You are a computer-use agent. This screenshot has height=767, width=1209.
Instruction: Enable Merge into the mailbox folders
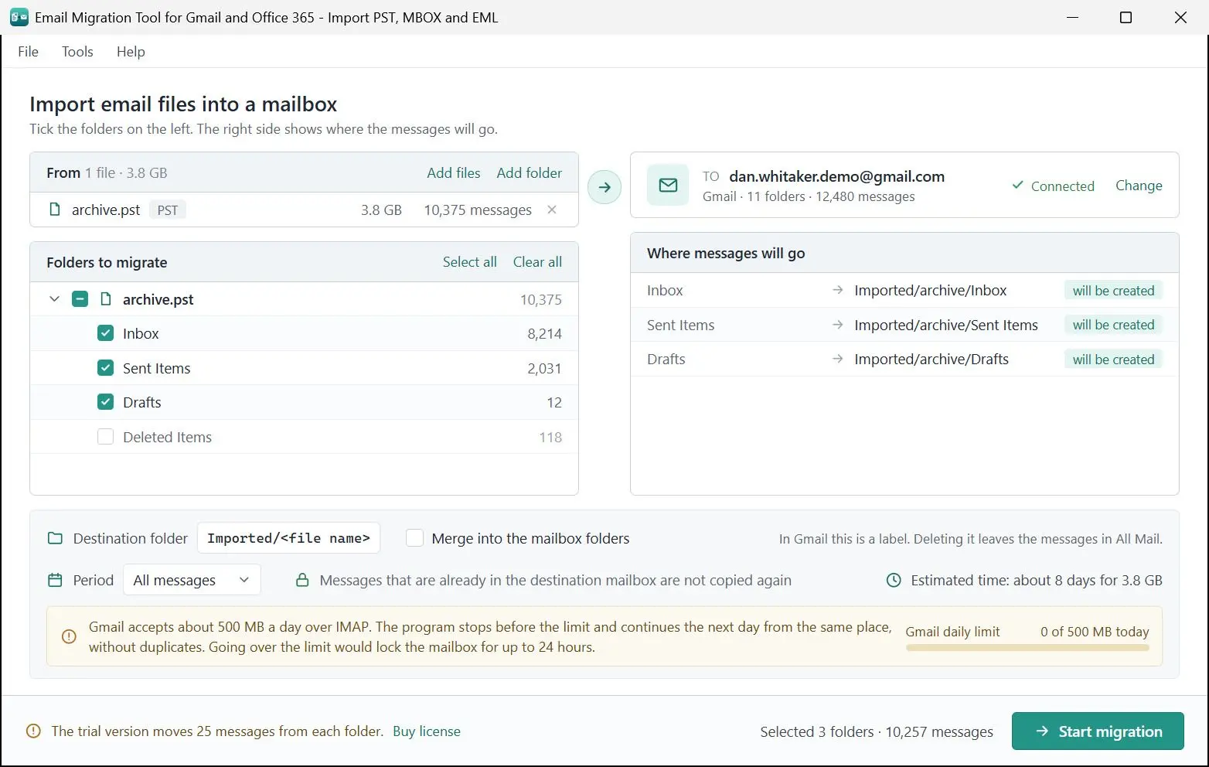414,538
